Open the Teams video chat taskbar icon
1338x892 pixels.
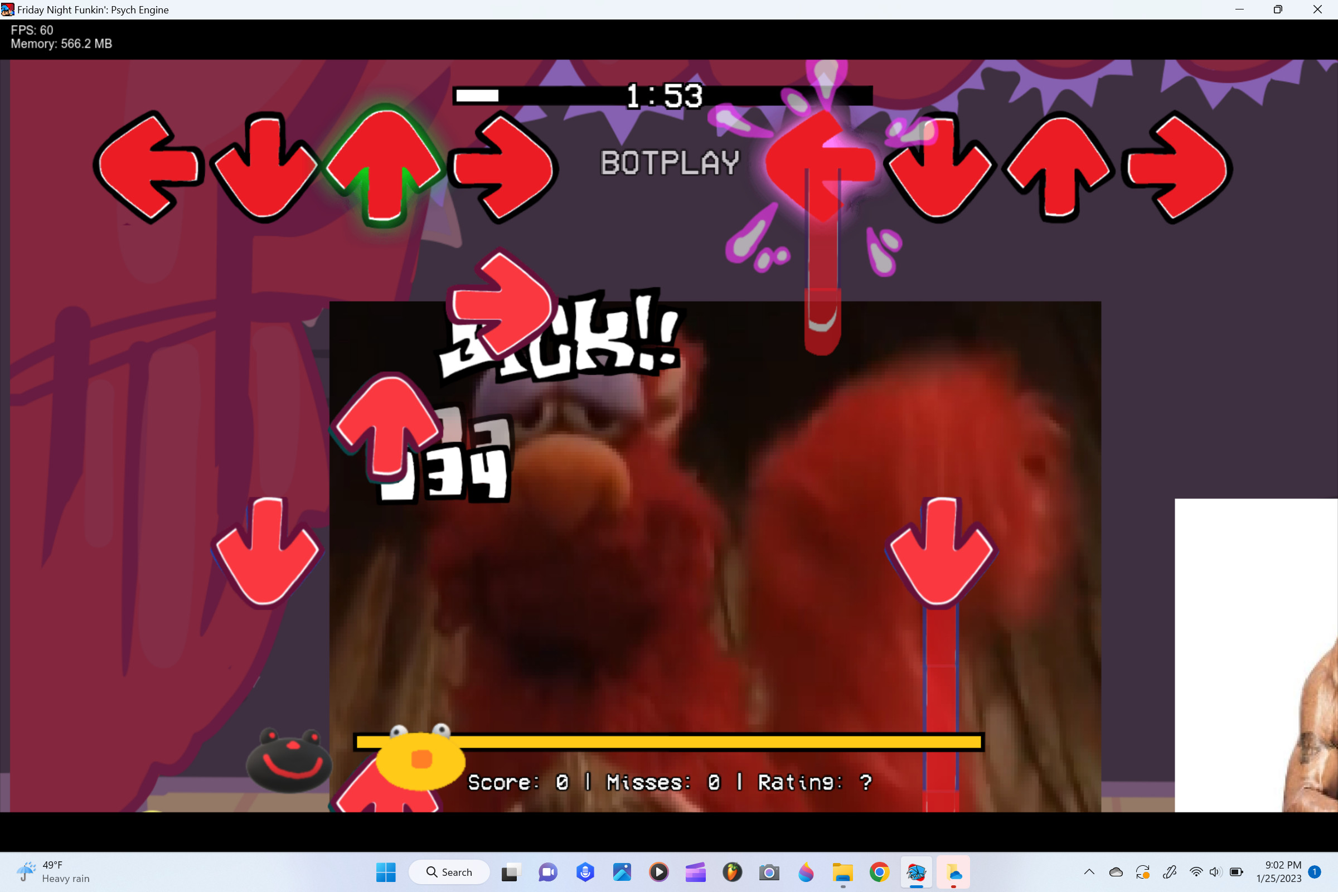tap(547, 872)
